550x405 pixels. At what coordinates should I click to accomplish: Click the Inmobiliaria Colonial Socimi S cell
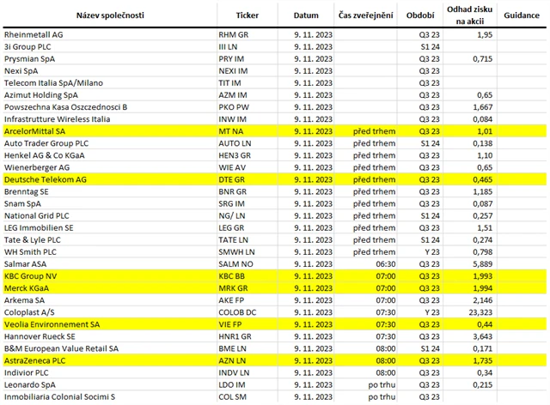click(x=71, y=398)
